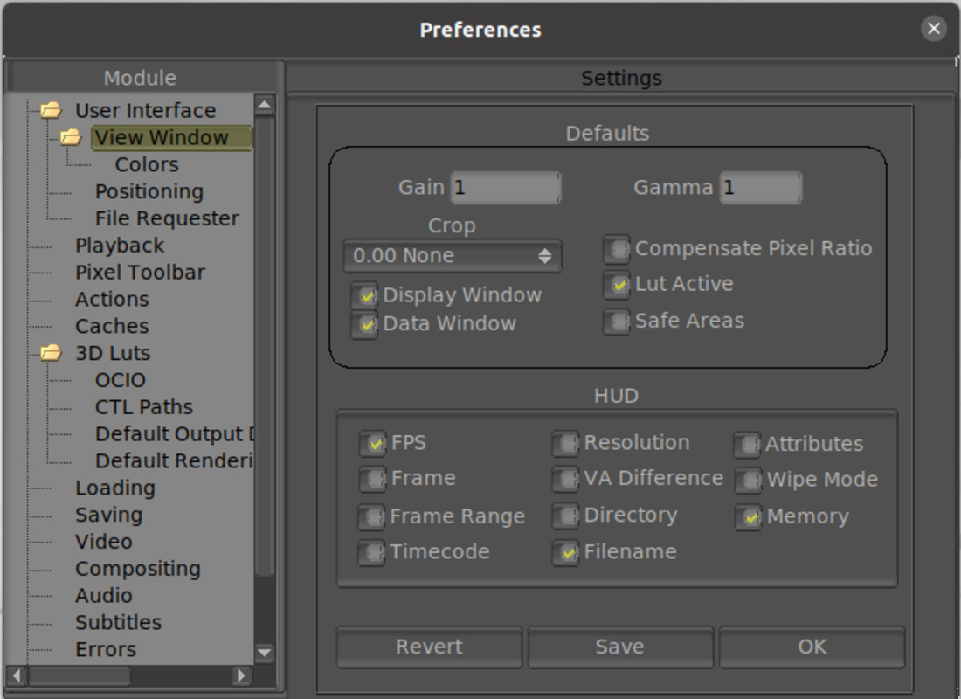Click the module list scroll-up arrow
Viewport: 961px width, 699px height.
[x=265, y=106]
